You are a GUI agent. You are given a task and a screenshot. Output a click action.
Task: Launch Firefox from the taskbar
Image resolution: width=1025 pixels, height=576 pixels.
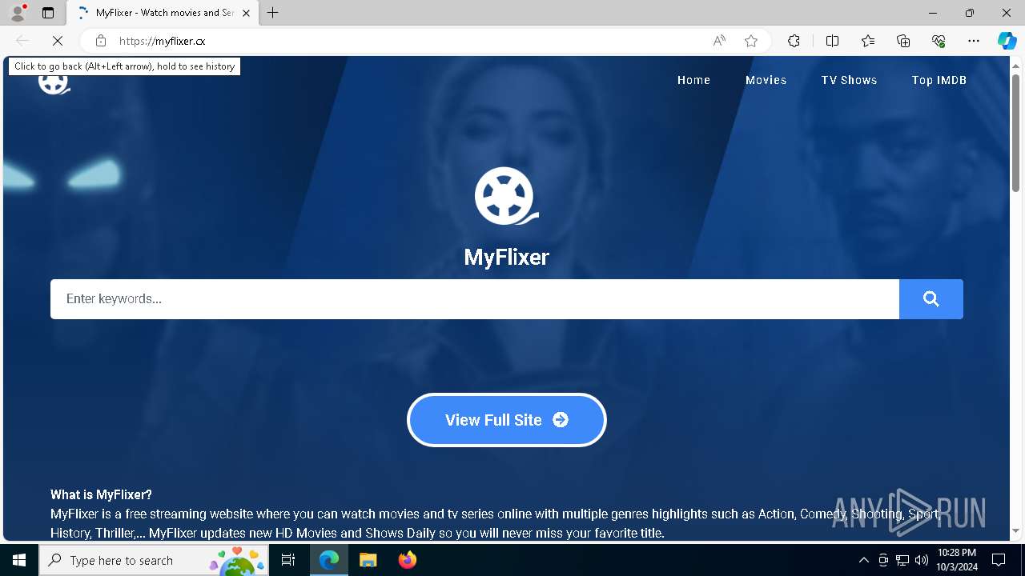407,560
